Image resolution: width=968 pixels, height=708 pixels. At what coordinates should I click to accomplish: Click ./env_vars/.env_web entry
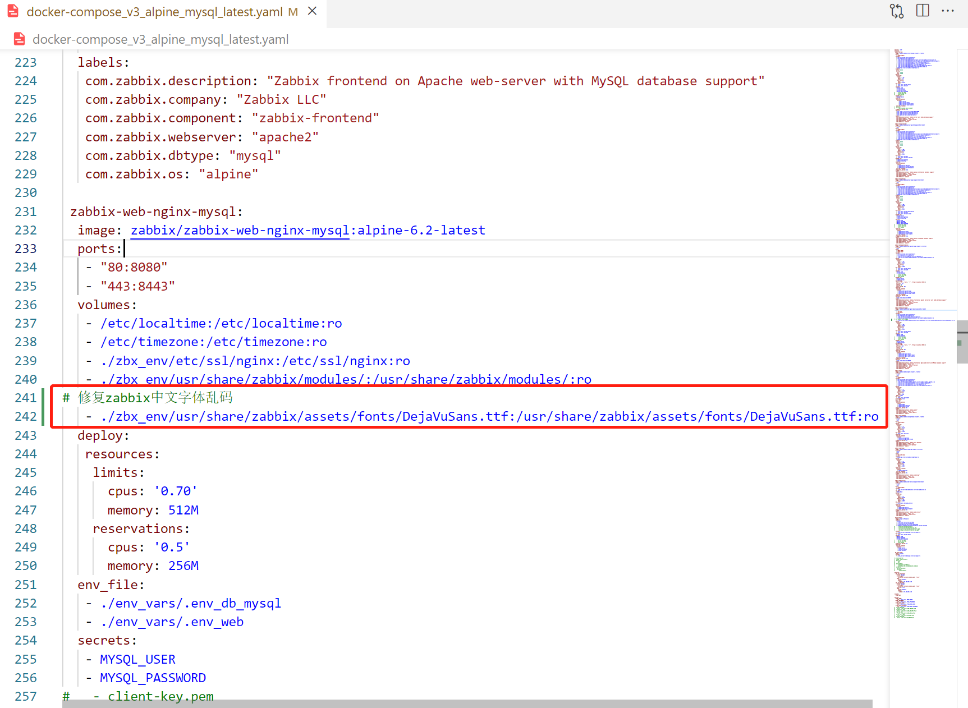(172, 622)
